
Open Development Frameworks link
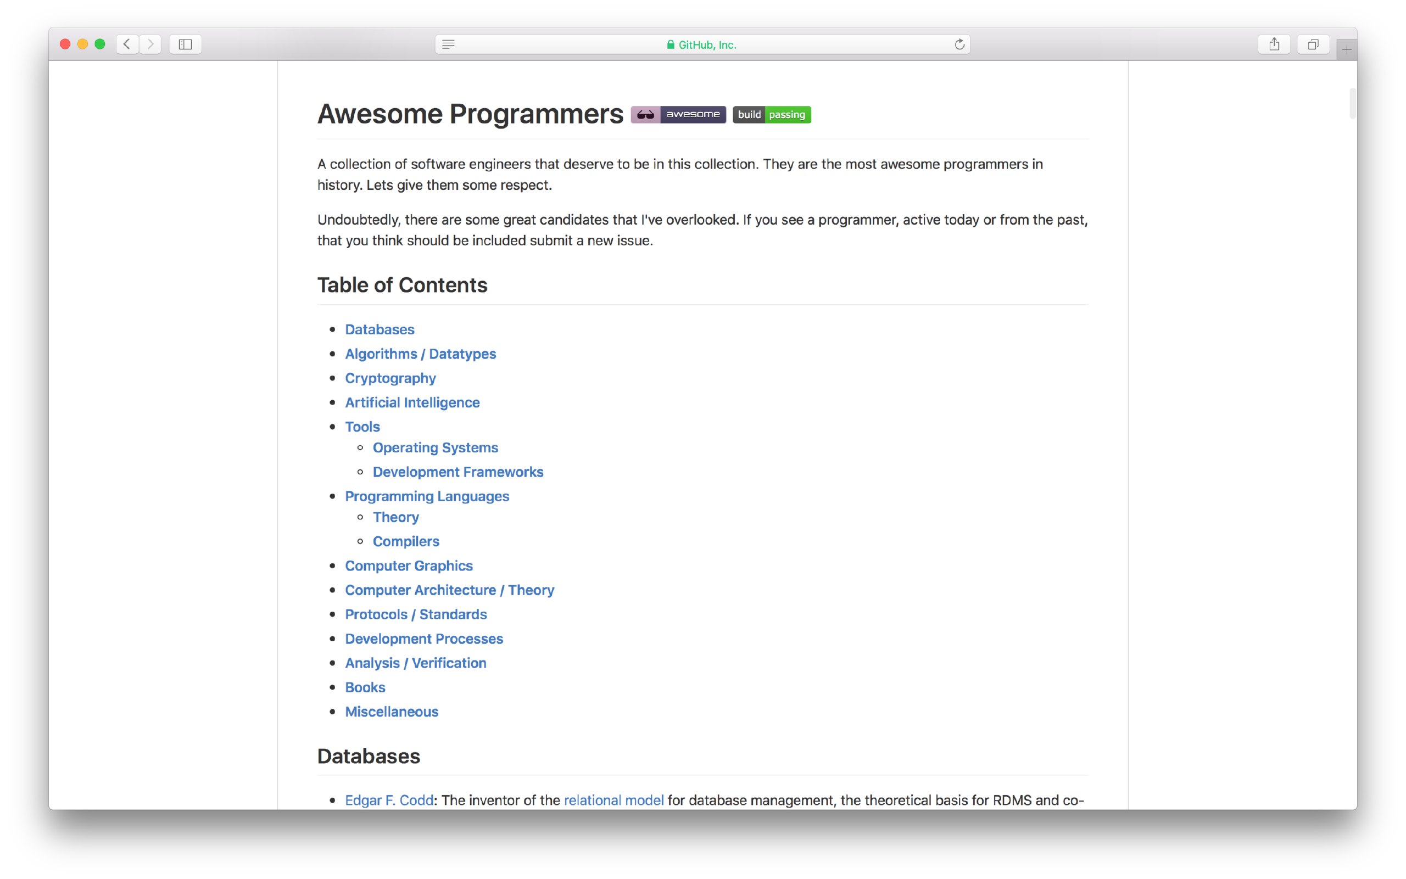point(458,472)
